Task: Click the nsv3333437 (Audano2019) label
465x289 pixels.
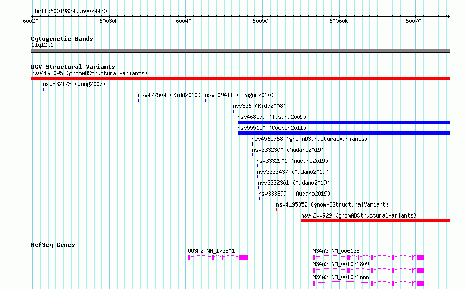Action: coord(293,172)
